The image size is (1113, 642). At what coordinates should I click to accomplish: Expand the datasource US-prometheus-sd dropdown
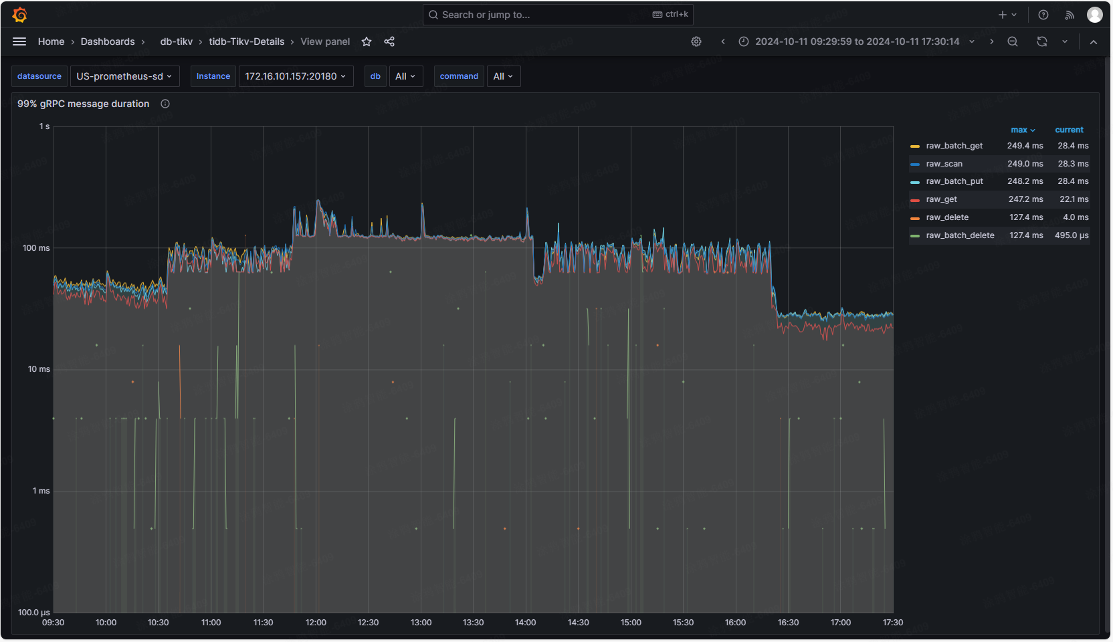(x=124, y=76)
